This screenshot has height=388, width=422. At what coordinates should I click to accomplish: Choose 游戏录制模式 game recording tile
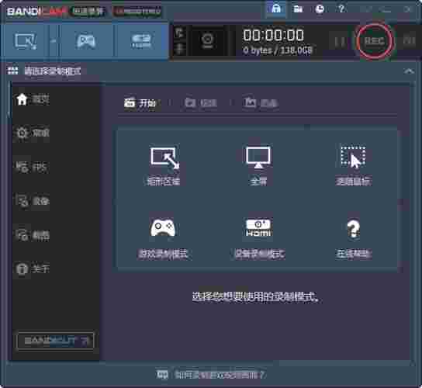tap(163, 238)
